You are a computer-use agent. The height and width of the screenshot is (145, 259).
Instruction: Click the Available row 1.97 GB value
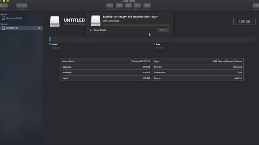(146, 72)
